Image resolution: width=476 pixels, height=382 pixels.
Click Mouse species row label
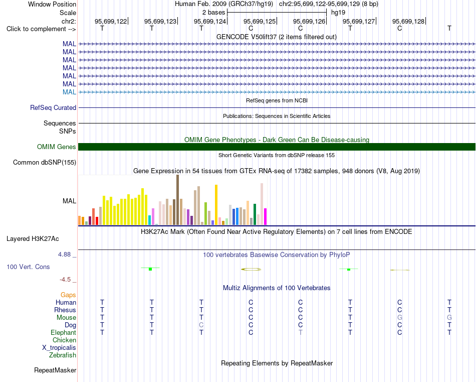point(66,318)
